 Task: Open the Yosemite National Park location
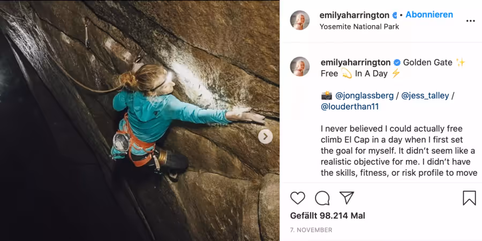[x=359, y=27]
